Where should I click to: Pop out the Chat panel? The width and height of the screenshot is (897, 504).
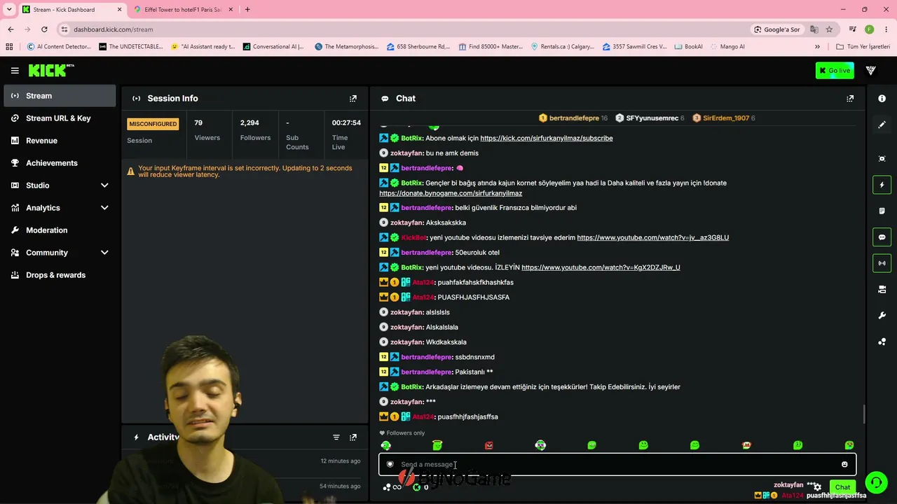click(850, 99)
